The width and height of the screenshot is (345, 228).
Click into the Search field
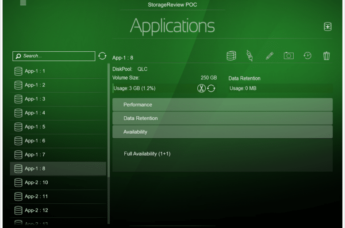click(x=54, y=56)
